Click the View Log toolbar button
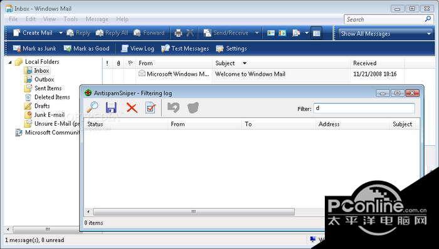The image size is (439, 249). (x=137, y=49)
